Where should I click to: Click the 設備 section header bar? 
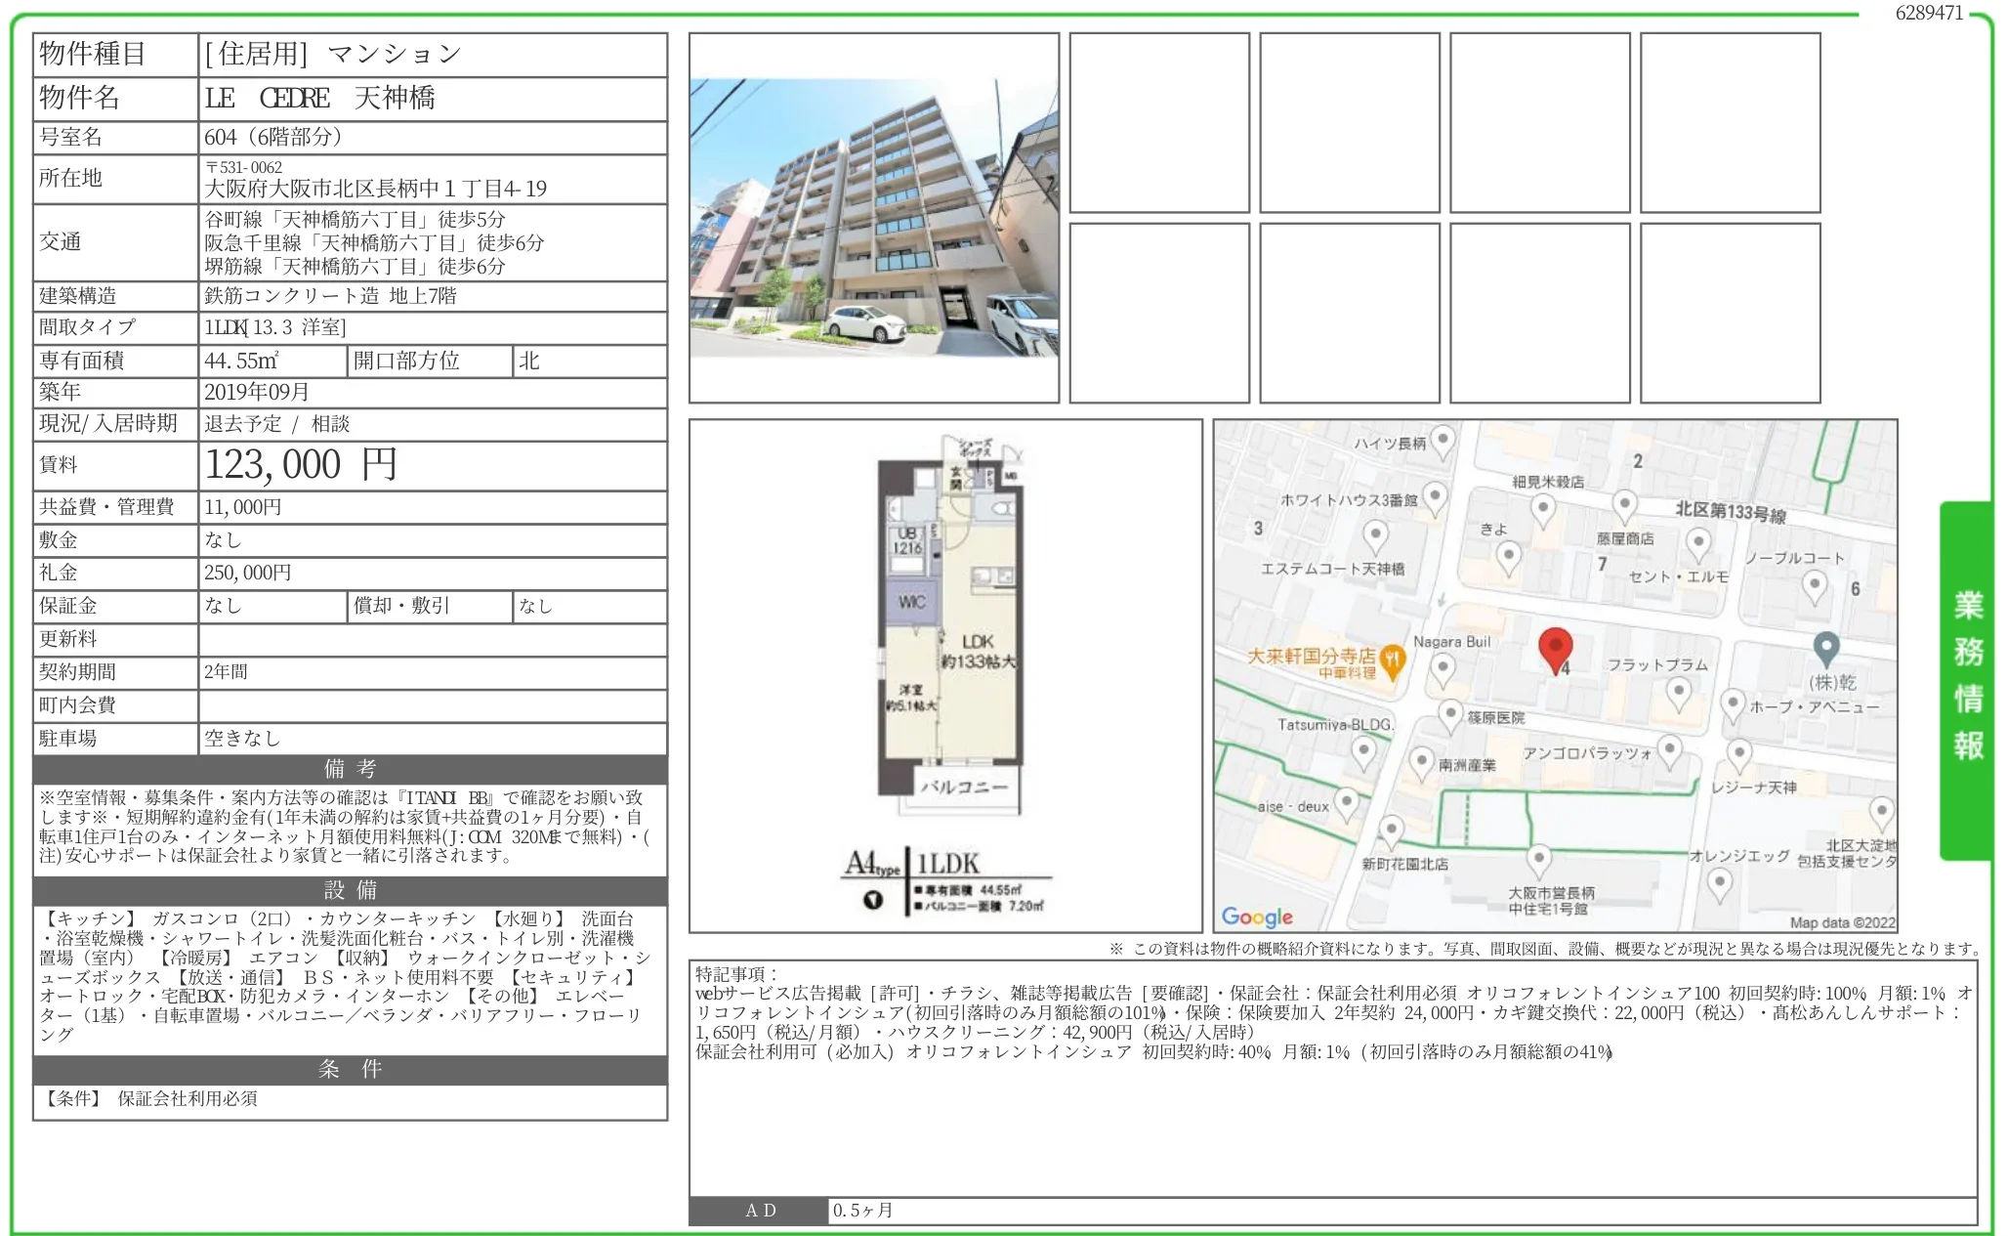tap(350, 890)
